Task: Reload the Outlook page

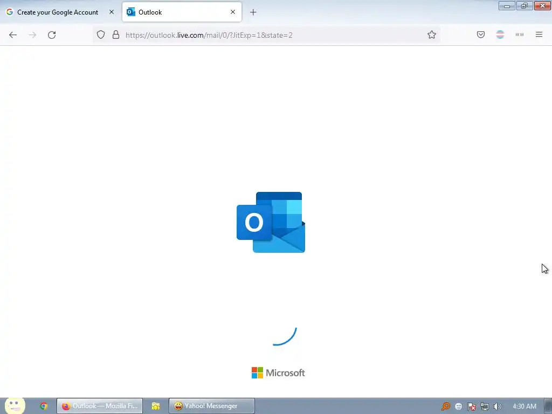Action: (x=52, y=35)
